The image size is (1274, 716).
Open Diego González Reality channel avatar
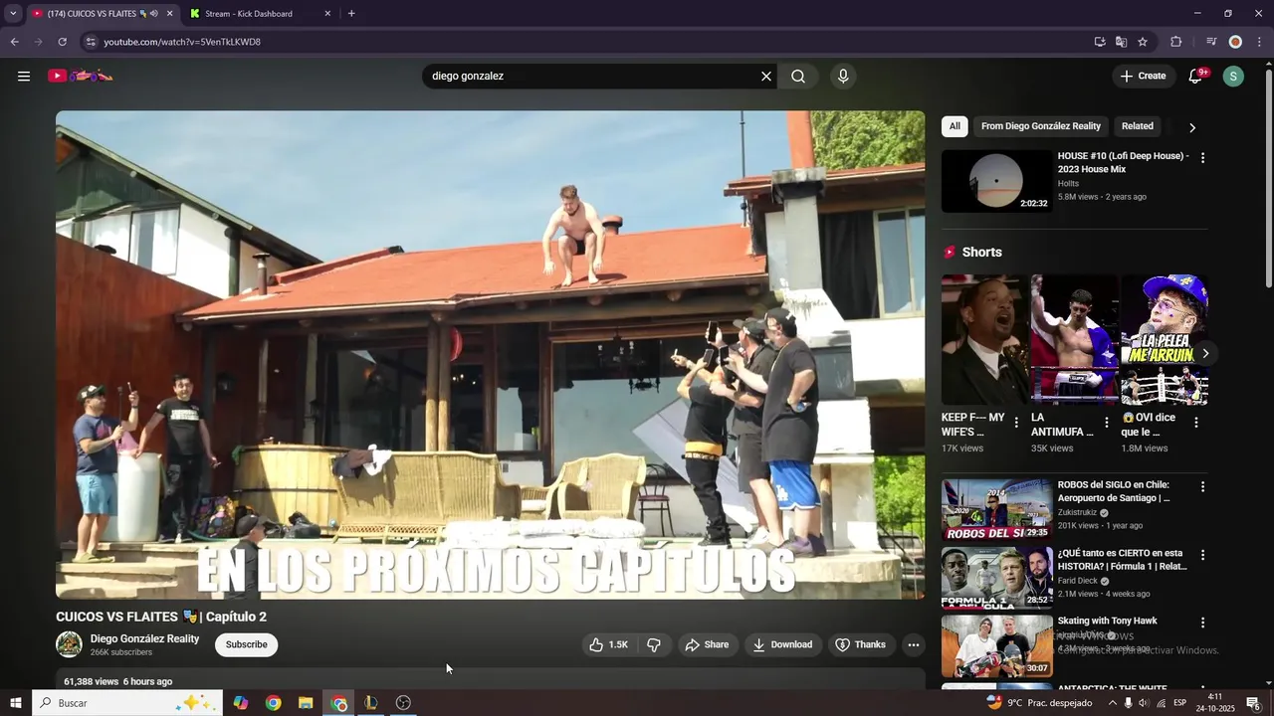coord(69,644)
